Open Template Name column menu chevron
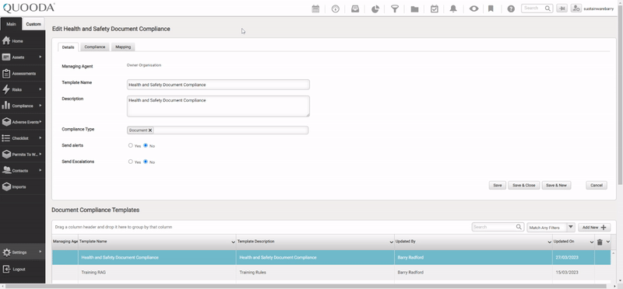 [x=233, y=242]
